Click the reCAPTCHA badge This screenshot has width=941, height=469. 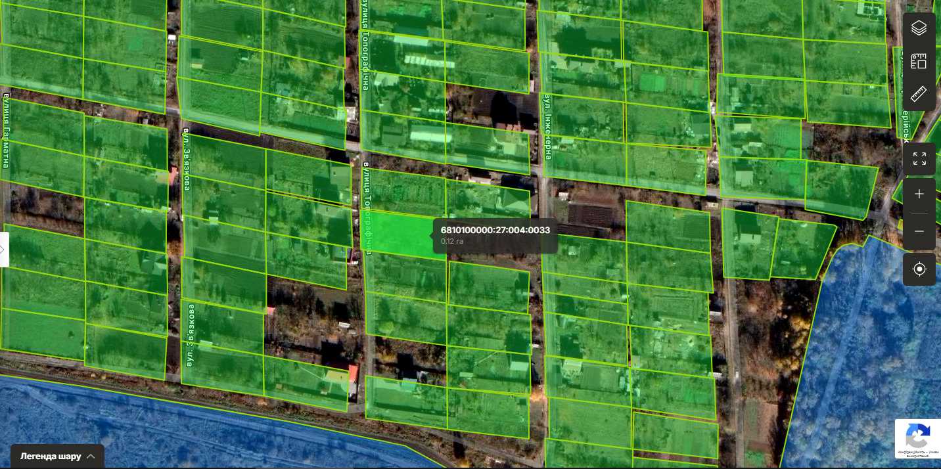coord(917,438)
